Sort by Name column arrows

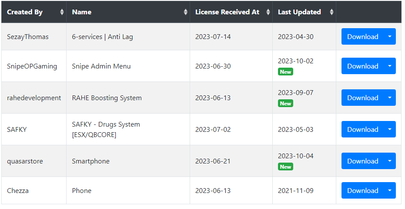[185, 12]
